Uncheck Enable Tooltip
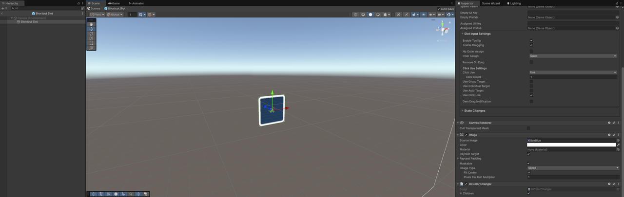The image size is (624, 197). pos(531,41)
